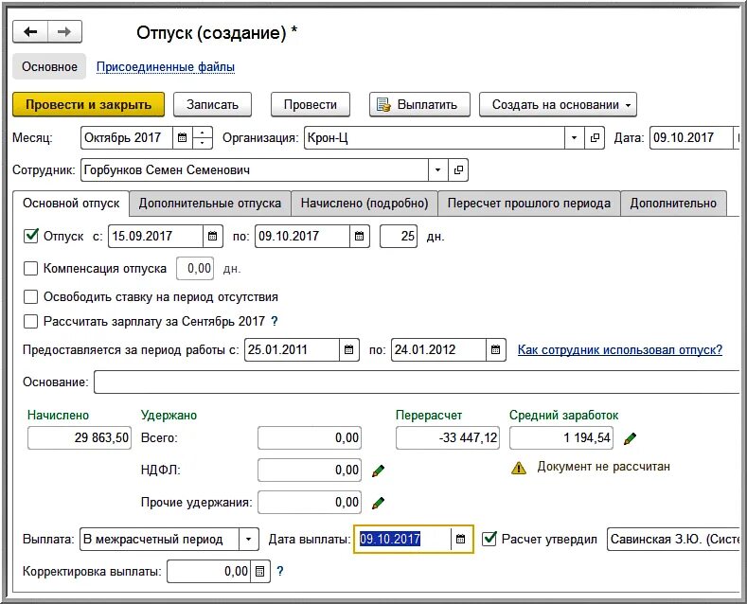Screen dimensions: 747x604
Task: Enable Освободить ставку на период отсутствия
Action: tap(31, 297)
